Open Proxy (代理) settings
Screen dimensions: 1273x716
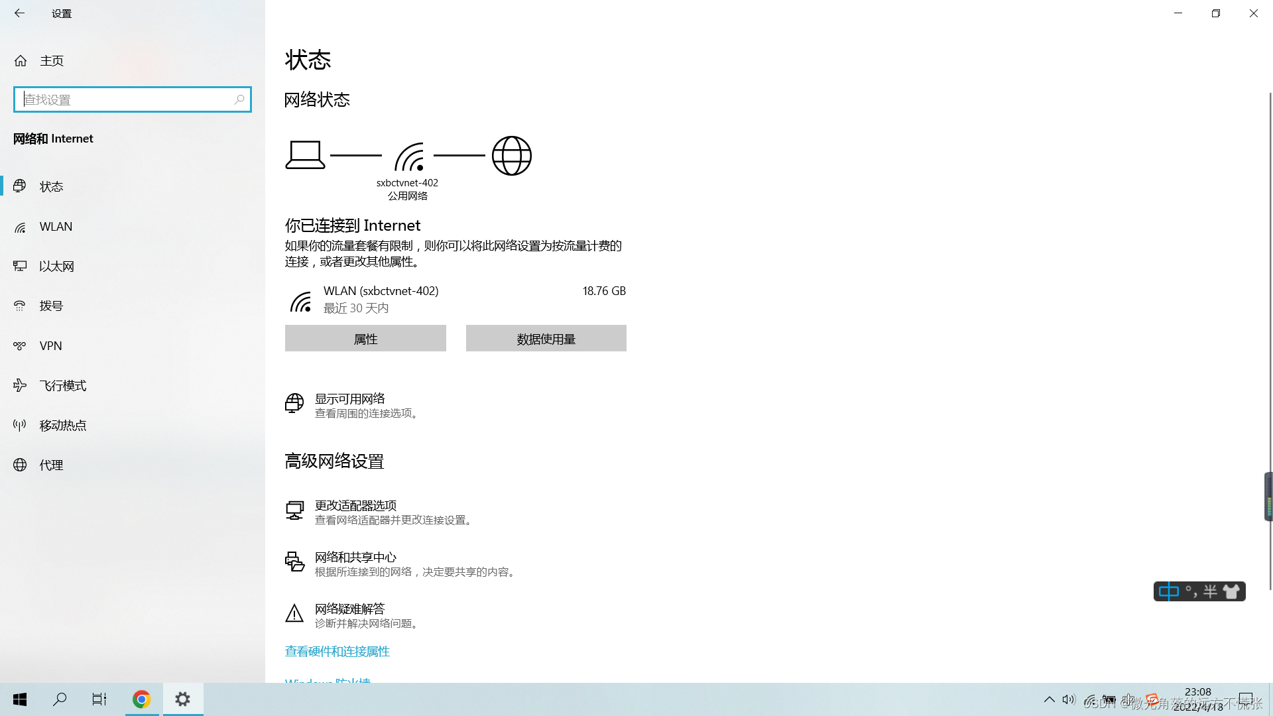pos(51,465)
